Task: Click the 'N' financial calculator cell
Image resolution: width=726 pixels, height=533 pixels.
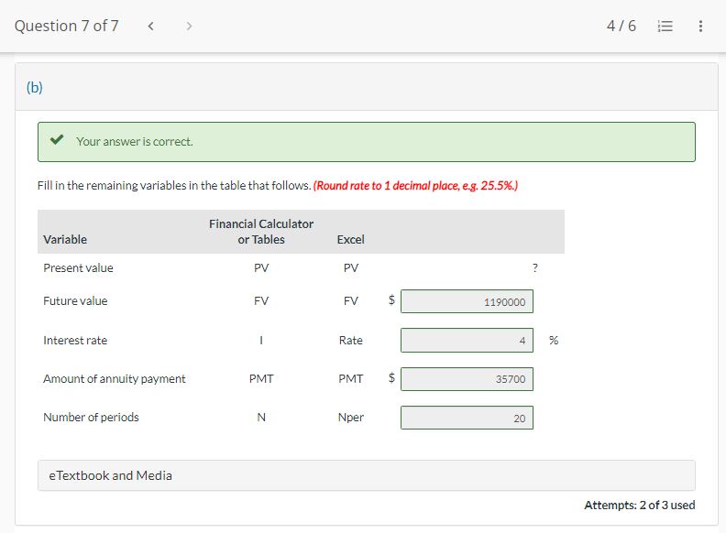Action: [261, 417]
